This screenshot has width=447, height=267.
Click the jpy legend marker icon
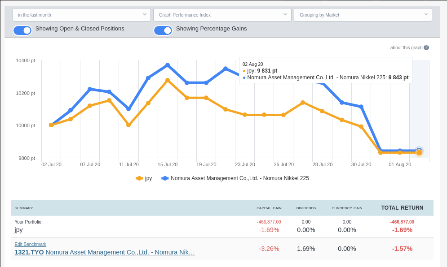(139, 178)
